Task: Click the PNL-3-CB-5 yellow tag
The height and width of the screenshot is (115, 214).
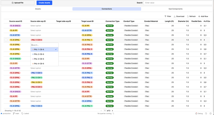Action: pos(37,82)
